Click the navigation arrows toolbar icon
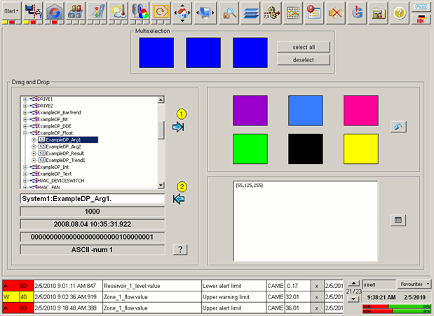 pyautogui.click(x=182, y=12)
